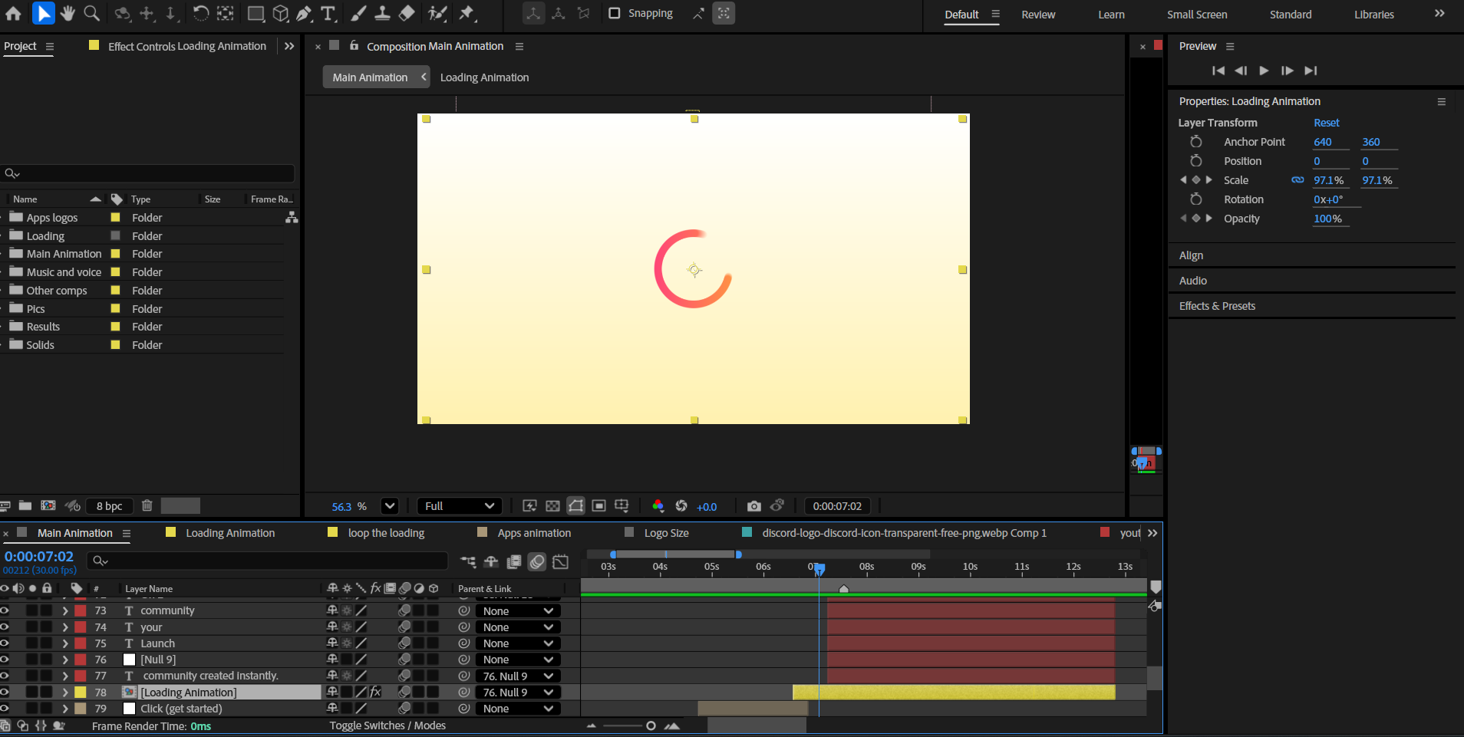
Task: Click the Music and voice label swatch
Action: point(116,272)
